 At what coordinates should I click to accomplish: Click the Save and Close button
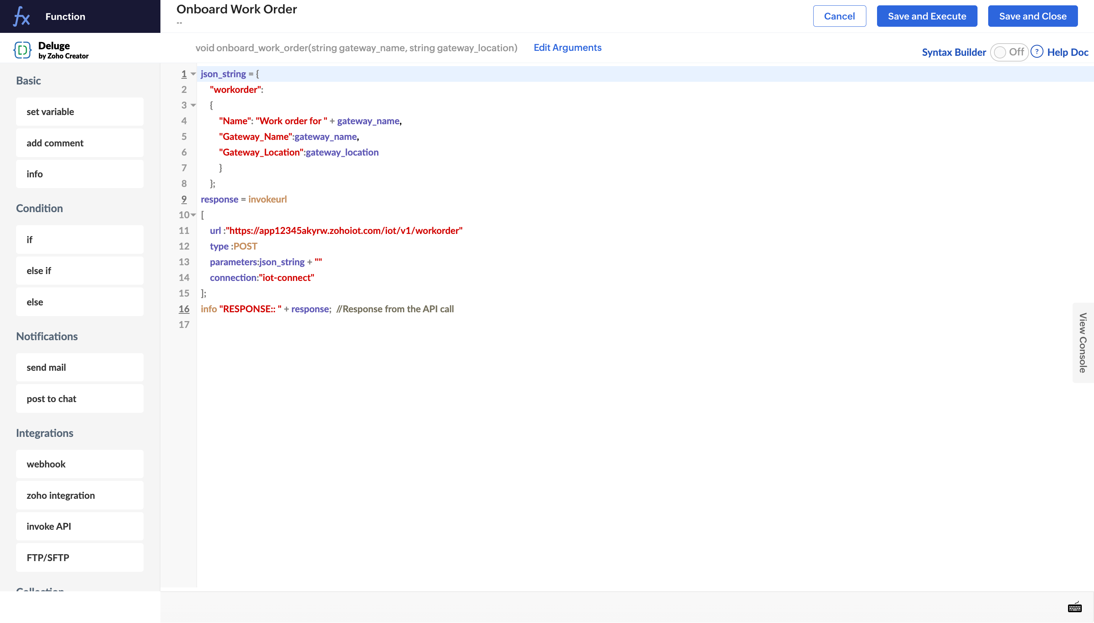[1032, 16]
